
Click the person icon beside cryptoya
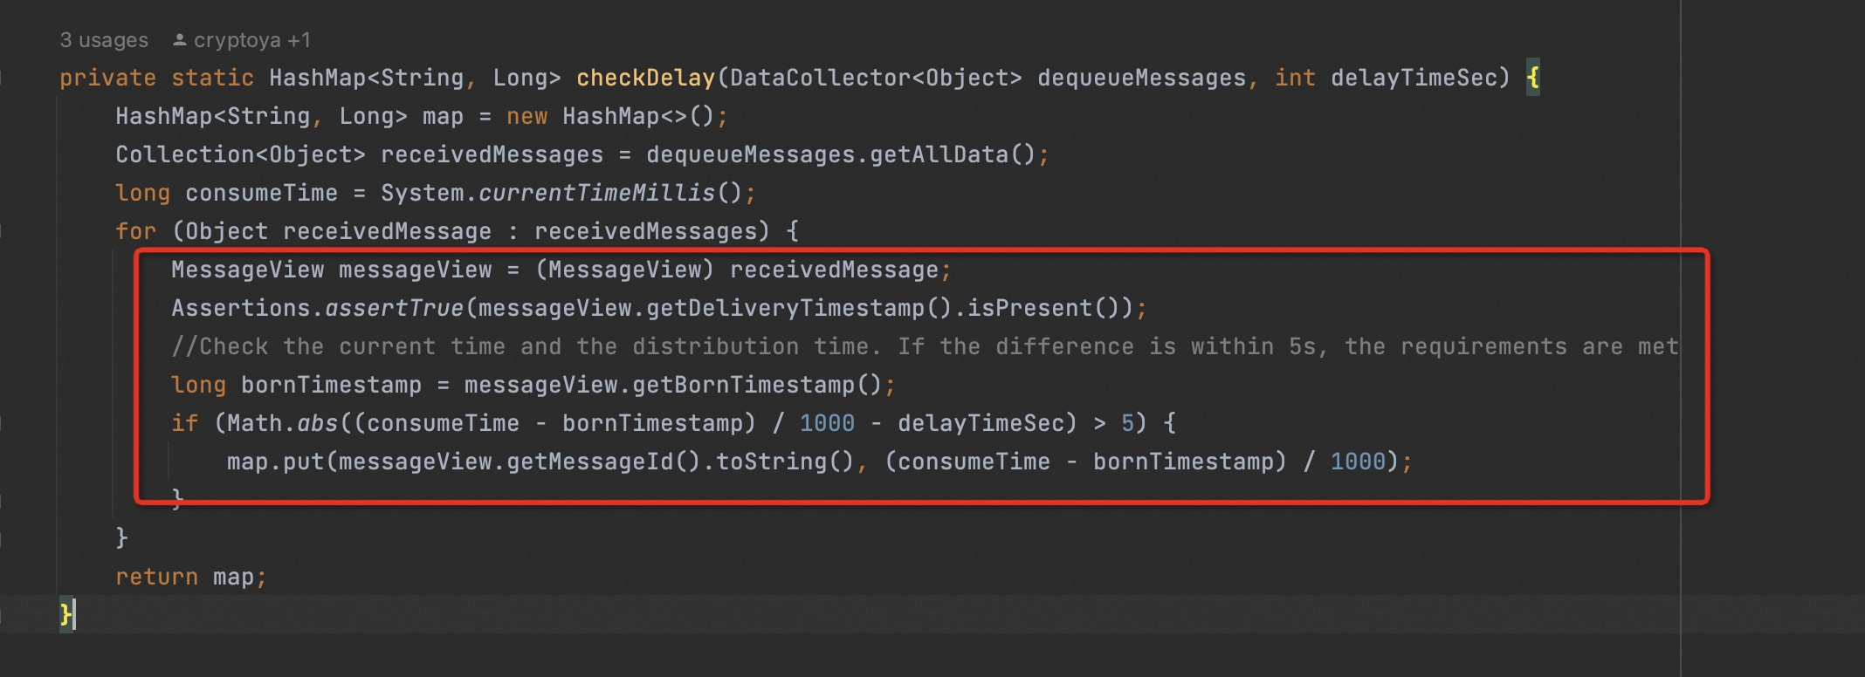coord(180,40)
